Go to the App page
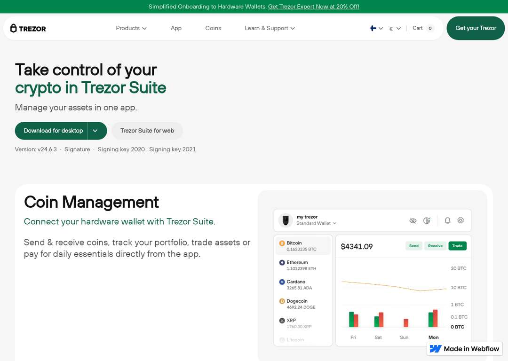 click(x=176, y=28)
